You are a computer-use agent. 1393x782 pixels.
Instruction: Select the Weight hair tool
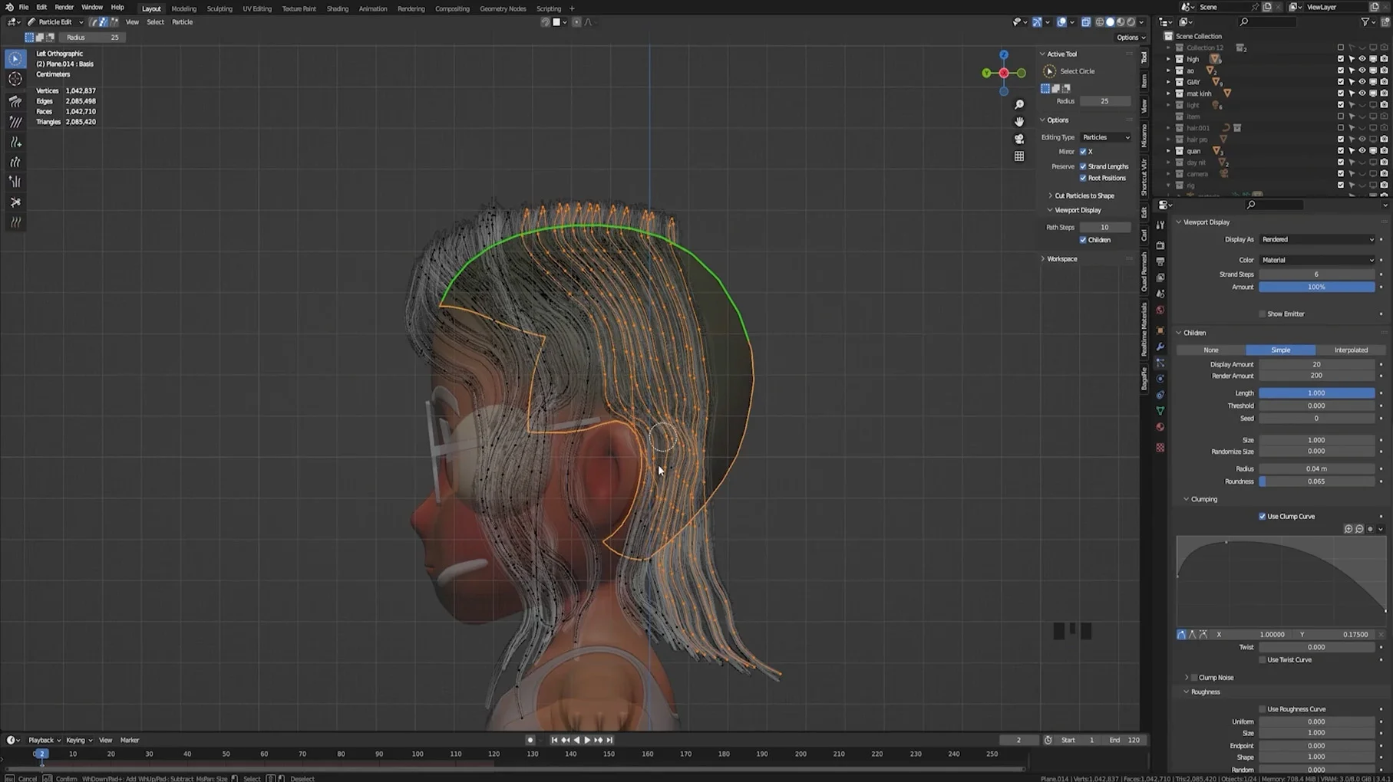tap(15, 222)
